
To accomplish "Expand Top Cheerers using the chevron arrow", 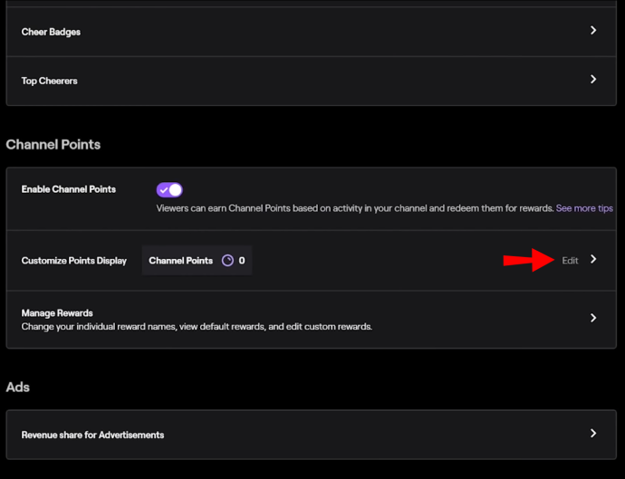I will pos(593,80).
